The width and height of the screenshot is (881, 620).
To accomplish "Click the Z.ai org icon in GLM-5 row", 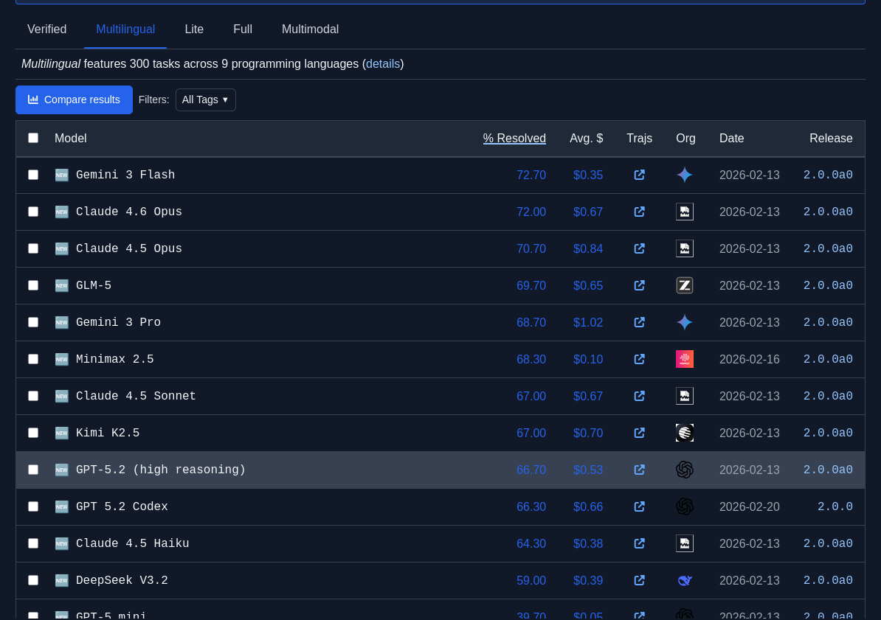I will tap(684, 286).
